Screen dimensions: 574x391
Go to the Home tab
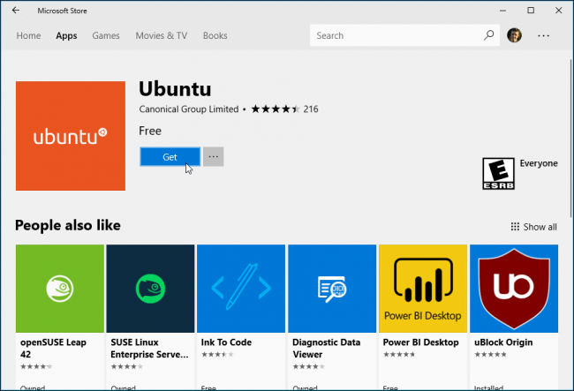point(28,35)
